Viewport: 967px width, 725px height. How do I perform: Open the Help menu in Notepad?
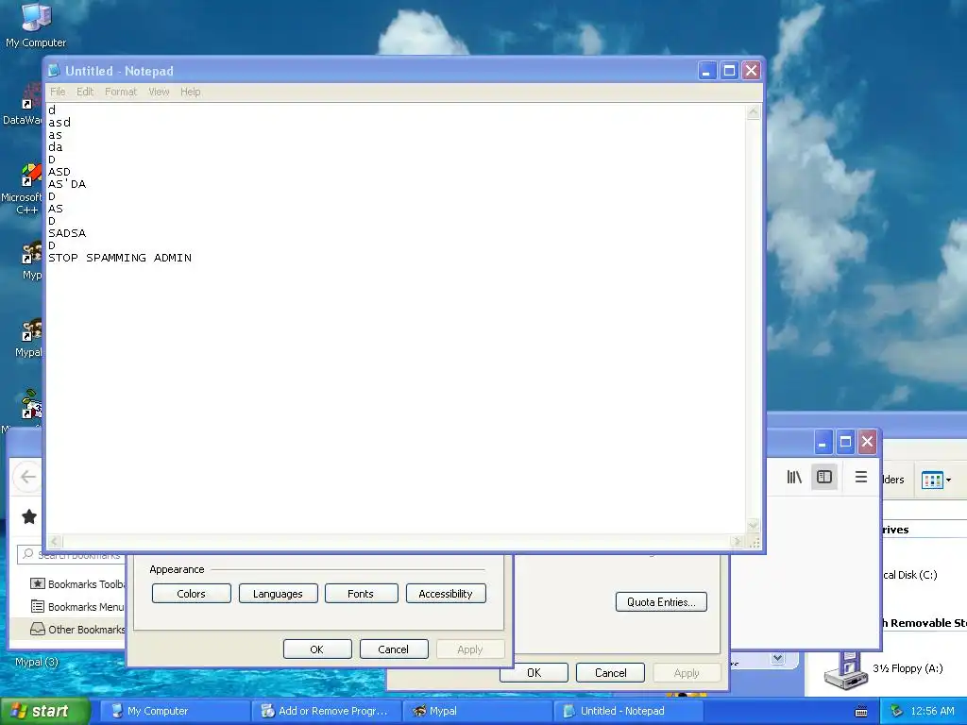191,92
